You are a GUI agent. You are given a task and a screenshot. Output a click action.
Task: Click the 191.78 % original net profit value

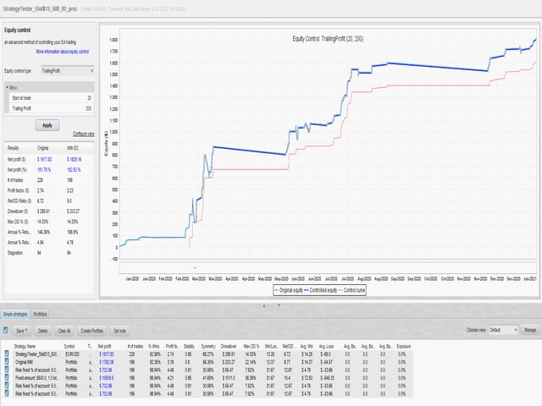[44, 170]
